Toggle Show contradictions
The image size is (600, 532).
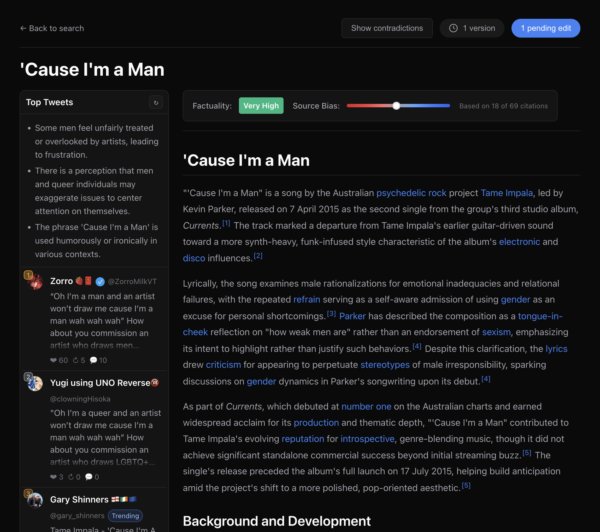[387, 28]
